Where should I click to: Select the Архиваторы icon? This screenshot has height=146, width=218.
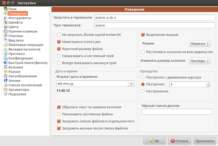pos(5,90)
